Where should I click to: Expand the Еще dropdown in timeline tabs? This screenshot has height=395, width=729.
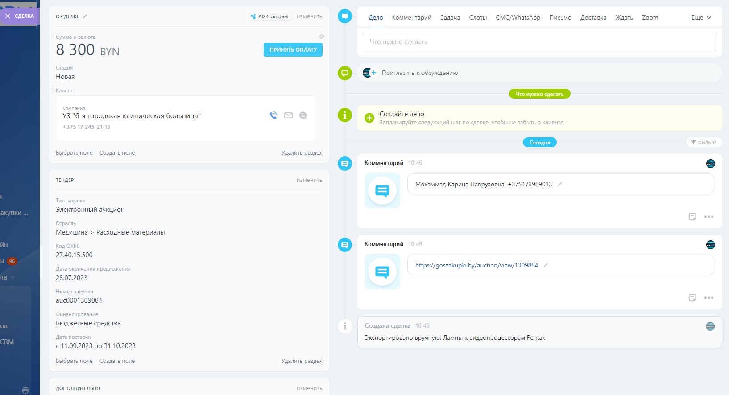(701, 18)
